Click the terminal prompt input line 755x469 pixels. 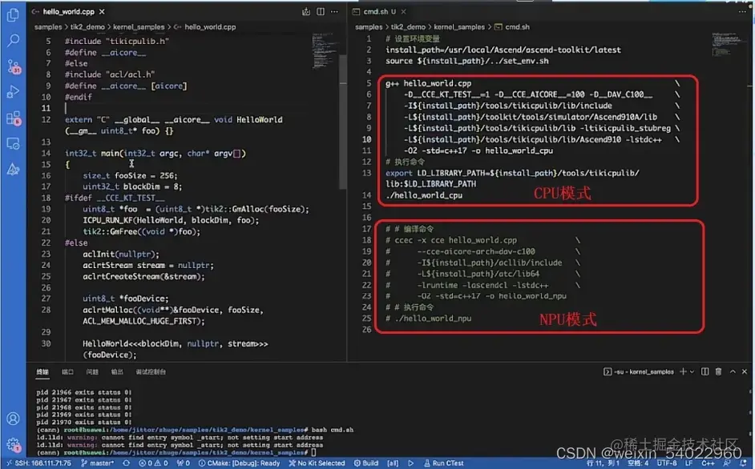(x=176, y=453)
